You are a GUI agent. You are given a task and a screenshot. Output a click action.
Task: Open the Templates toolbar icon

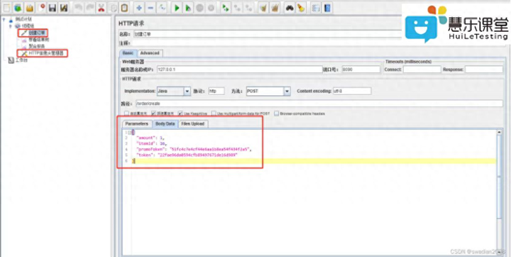tap(18, 8)
